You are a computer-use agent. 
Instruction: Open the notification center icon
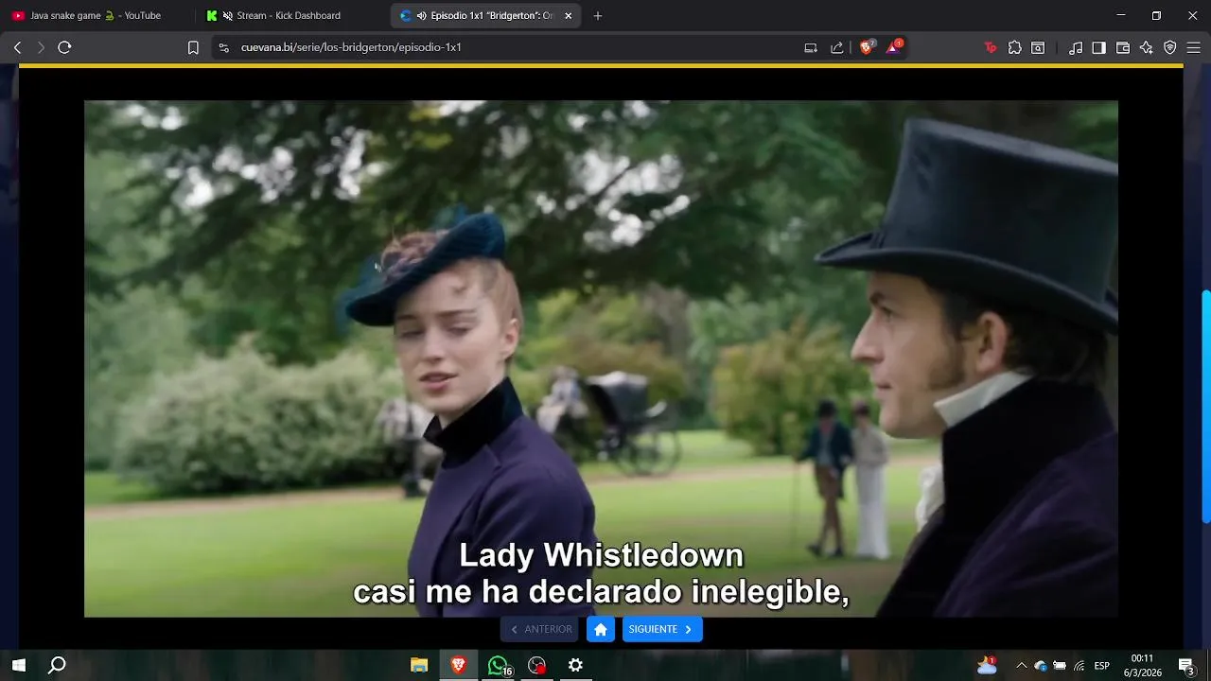(x=1186, y=666)
